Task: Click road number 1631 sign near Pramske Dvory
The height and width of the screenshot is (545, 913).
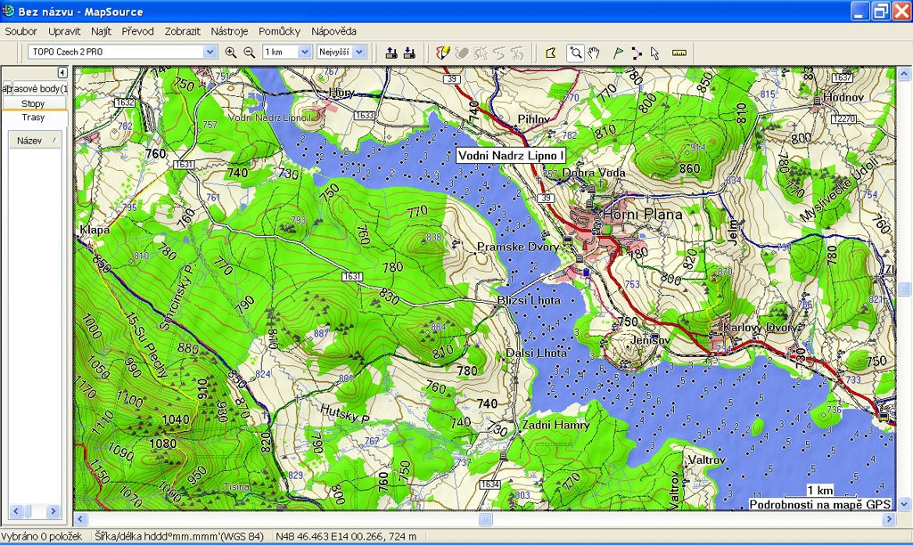Action: pos(352,276)
